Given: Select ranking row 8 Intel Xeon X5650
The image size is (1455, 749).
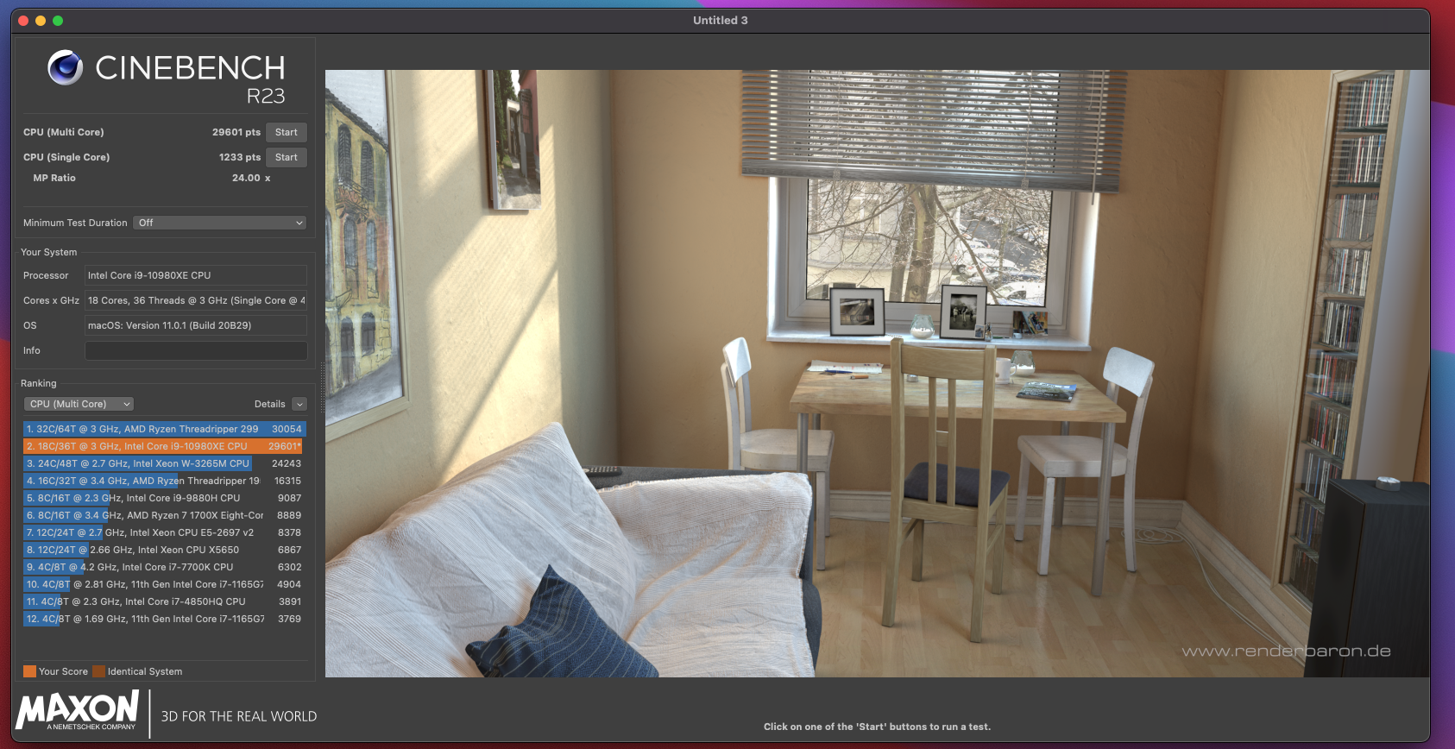Looking at the screenshot, I should click(x=164, y=550).
